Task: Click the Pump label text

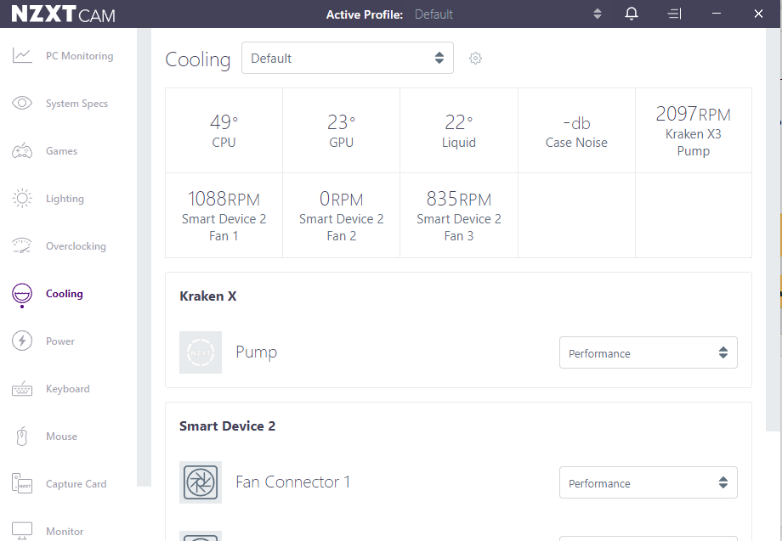Action: pyautogui.click(x=257, y=352)
